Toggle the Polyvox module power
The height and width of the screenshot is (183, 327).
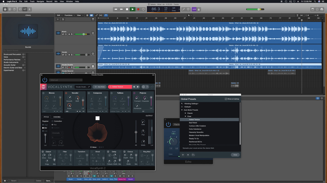134,93
